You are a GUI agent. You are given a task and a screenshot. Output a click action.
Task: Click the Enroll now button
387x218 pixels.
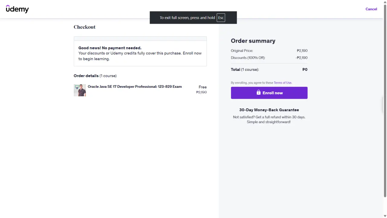[269, 93]
